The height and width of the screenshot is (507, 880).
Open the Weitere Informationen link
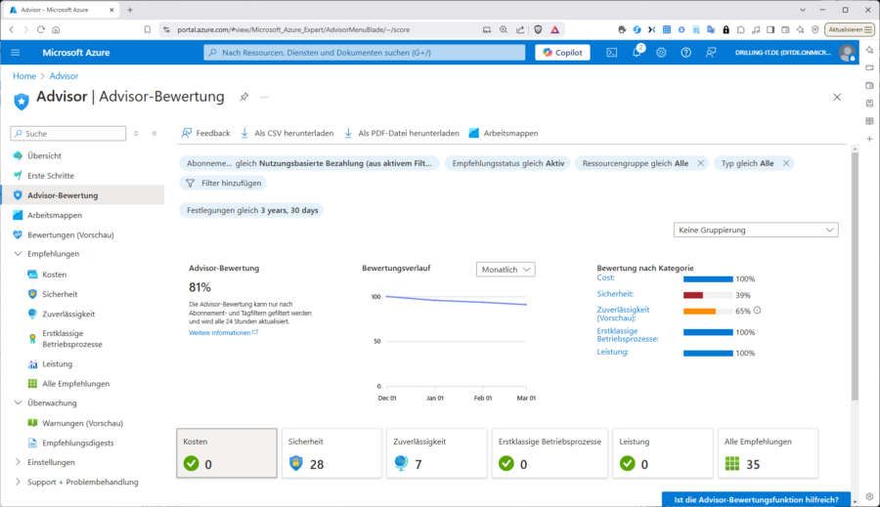pyautogui.click(x=223, y=333)
